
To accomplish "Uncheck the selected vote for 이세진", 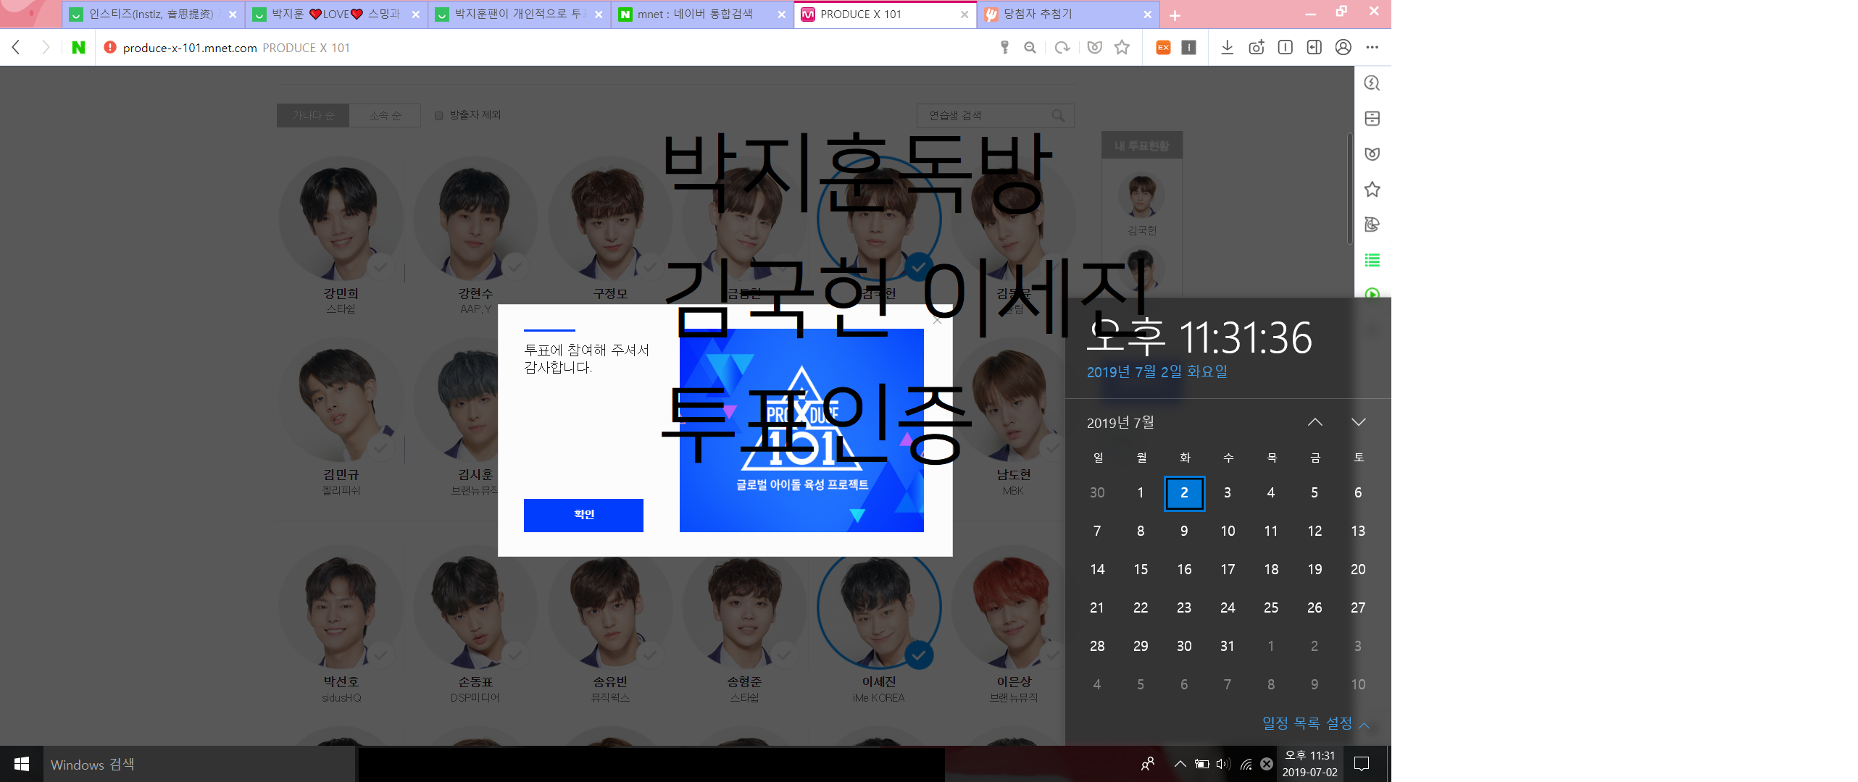I will pyautogui.click(x=919, y=655).
